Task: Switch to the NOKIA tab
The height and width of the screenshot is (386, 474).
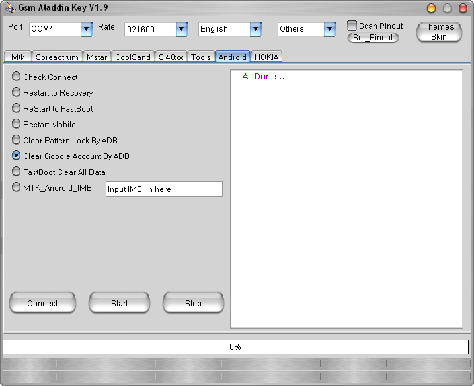Action: coord(266,57)
